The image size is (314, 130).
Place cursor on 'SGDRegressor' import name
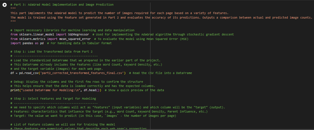point(78,35)
